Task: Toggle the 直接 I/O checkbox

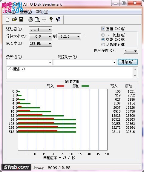Action: (103, 29)
